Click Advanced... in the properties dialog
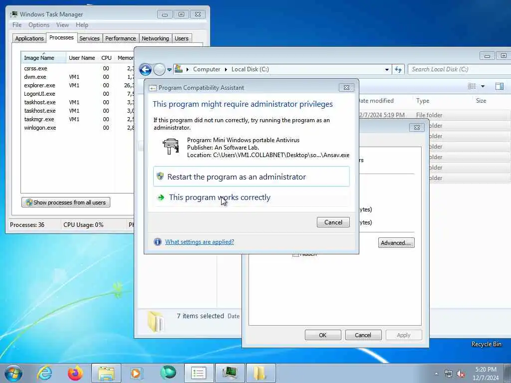The height and width of the screenshot is (383, 511). click(396, 243)
